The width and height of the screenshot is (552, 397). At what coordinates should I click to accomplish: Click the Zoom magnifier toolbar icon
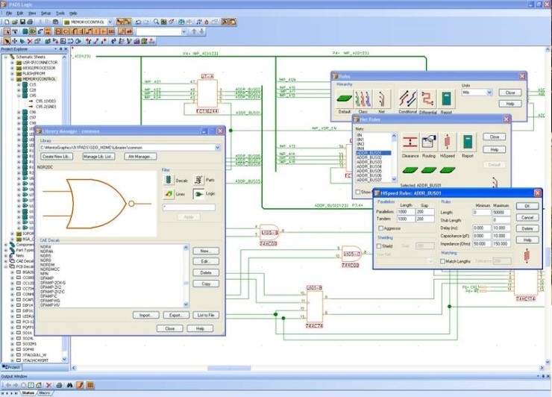pyautogui.click(x=157, y=22)
